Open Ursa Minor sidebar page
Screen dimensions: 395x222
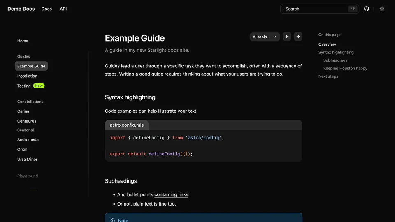[x=27, y=160]
